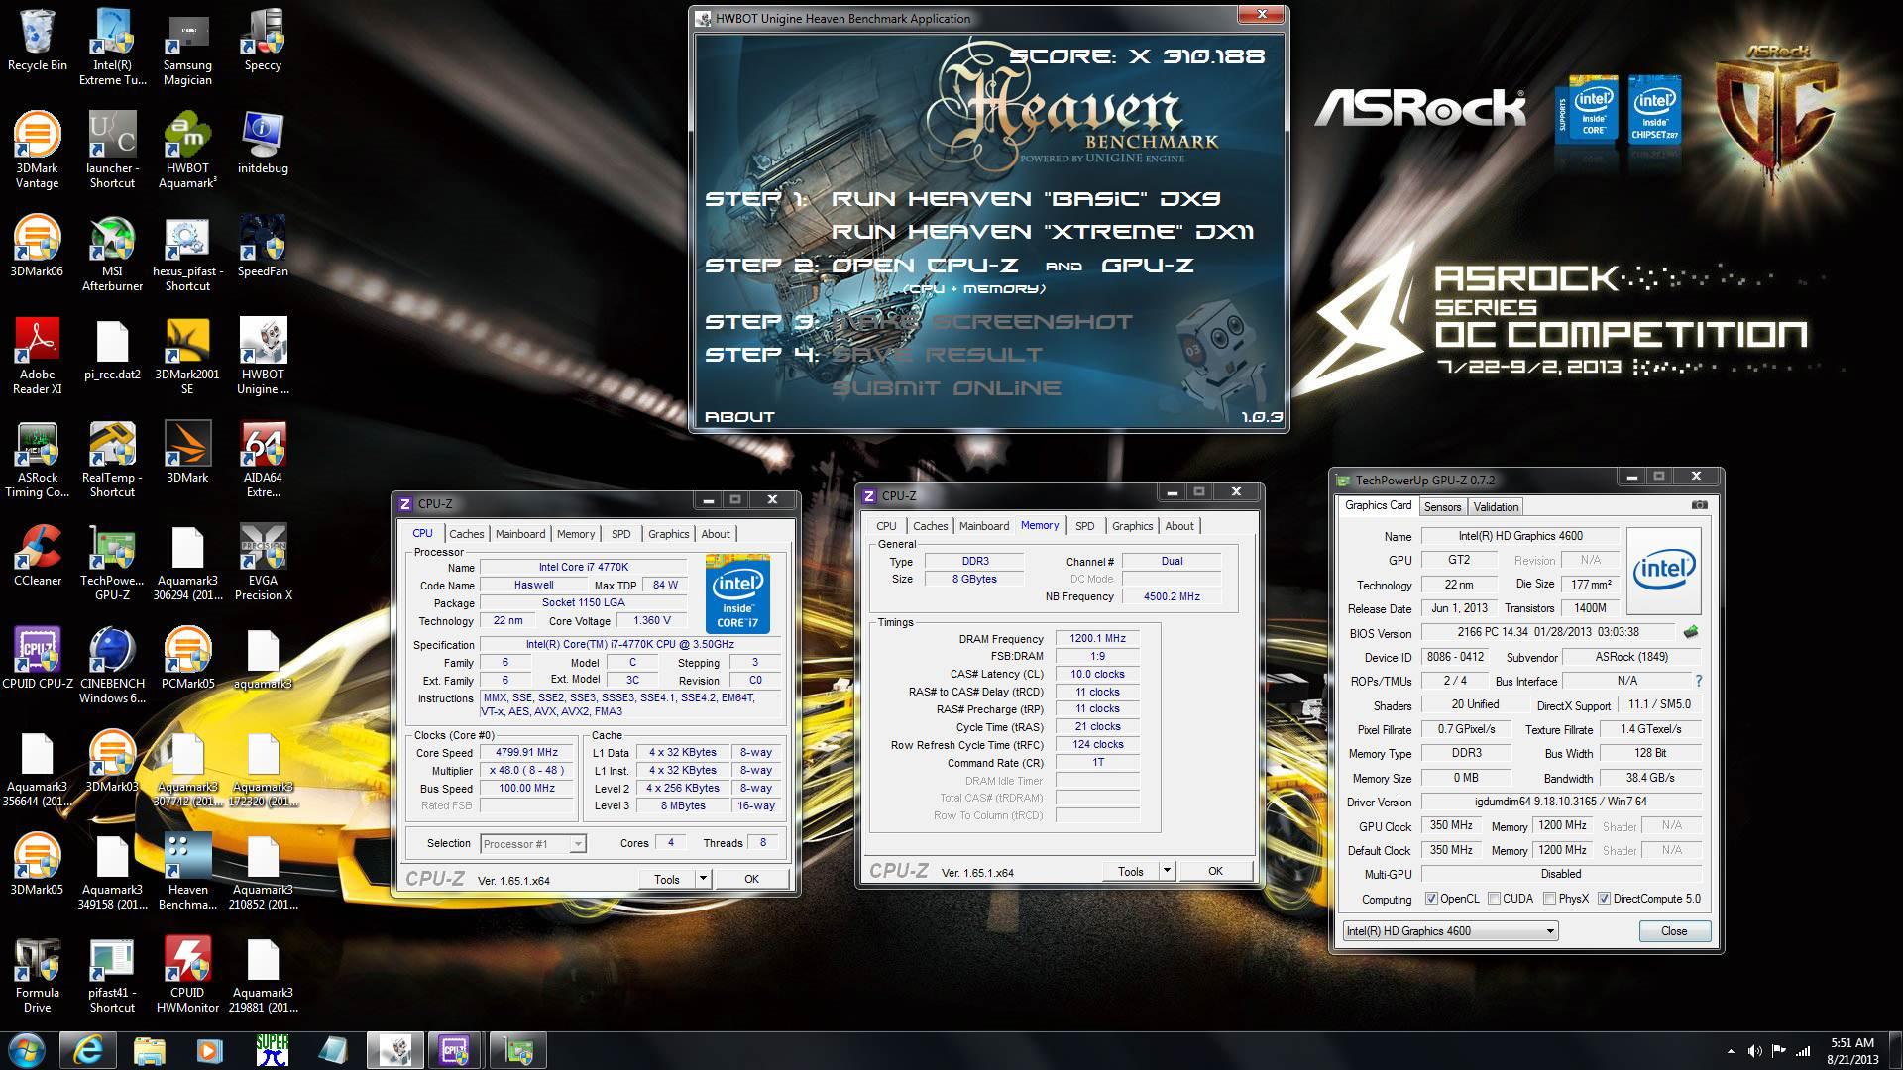Toggle CUDA checkbox in GPU-Z
This screenshot has height=1070, width=1903.
[1493, 899]
